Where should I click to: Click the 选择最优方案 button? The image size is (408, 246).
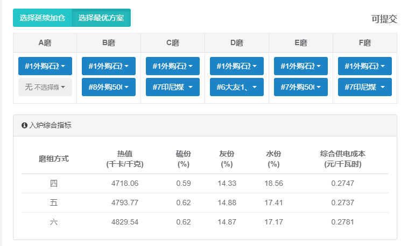101,18
